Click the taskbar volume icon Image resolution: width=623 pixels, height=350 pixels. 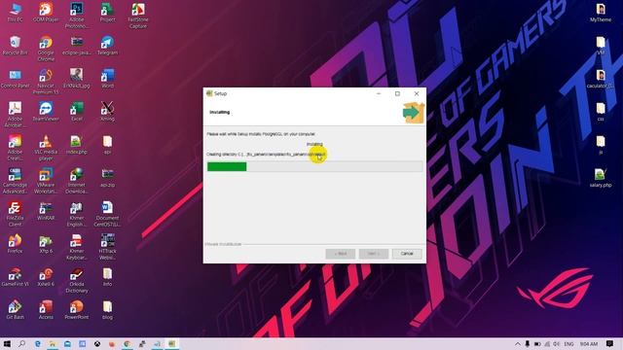pyautogui.click(x=556, y=344)
